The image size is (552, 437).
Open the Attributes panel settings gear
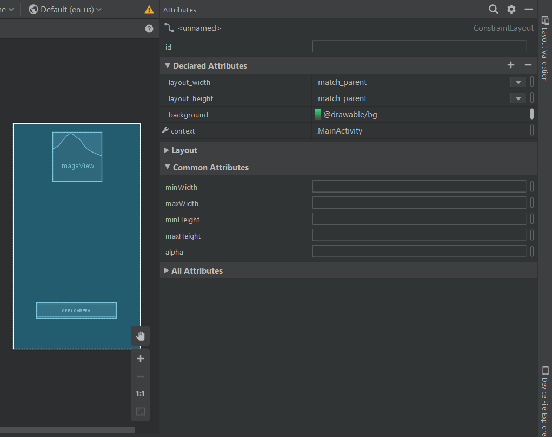pos(510,9)
